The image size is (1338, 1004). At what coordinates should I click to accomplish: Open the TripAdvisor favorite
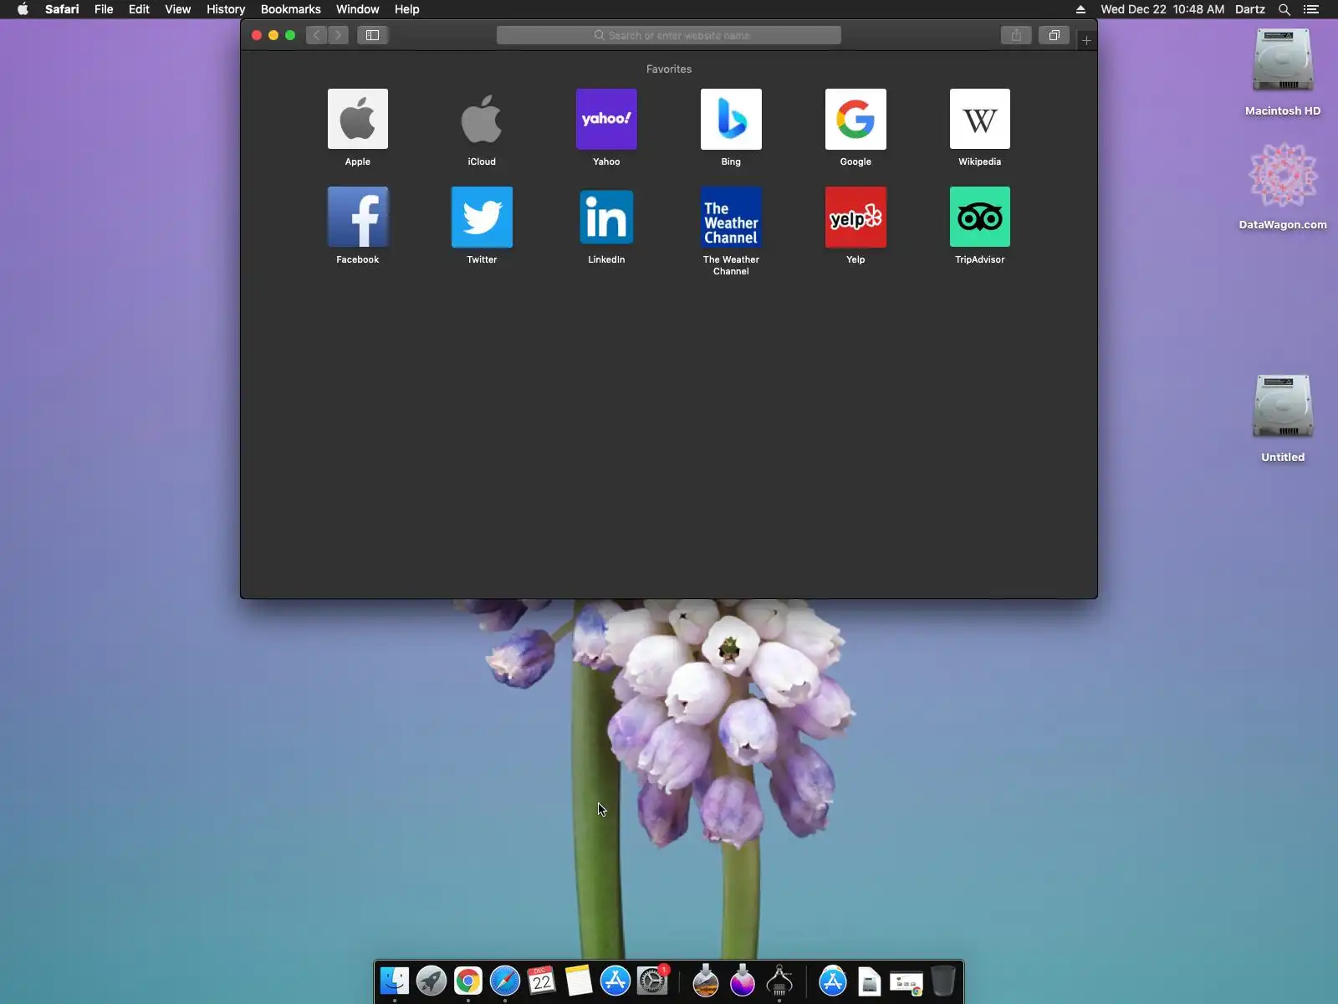click(x=980, y=217)
